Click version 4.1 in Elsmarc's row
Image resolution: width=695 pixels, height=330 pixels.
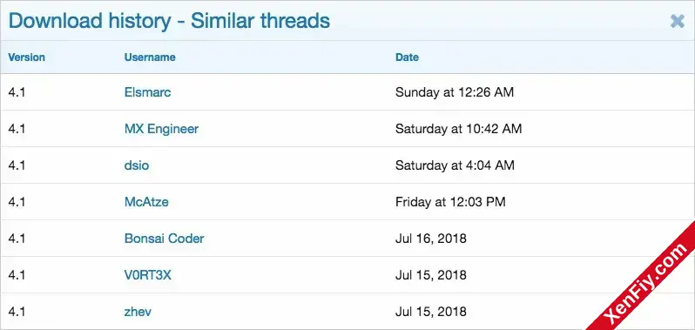click(17, 92)
